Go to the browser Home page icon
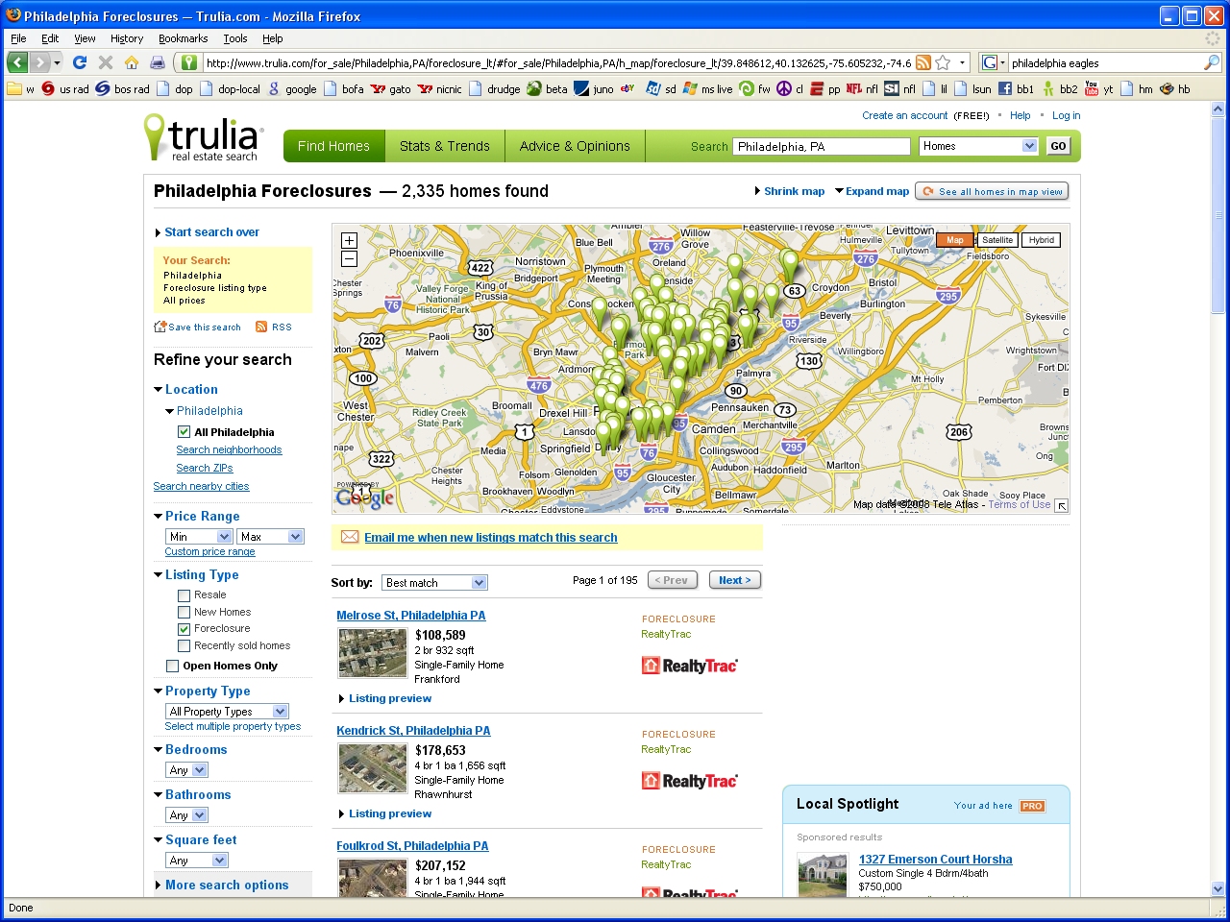 tap(132, 62)
